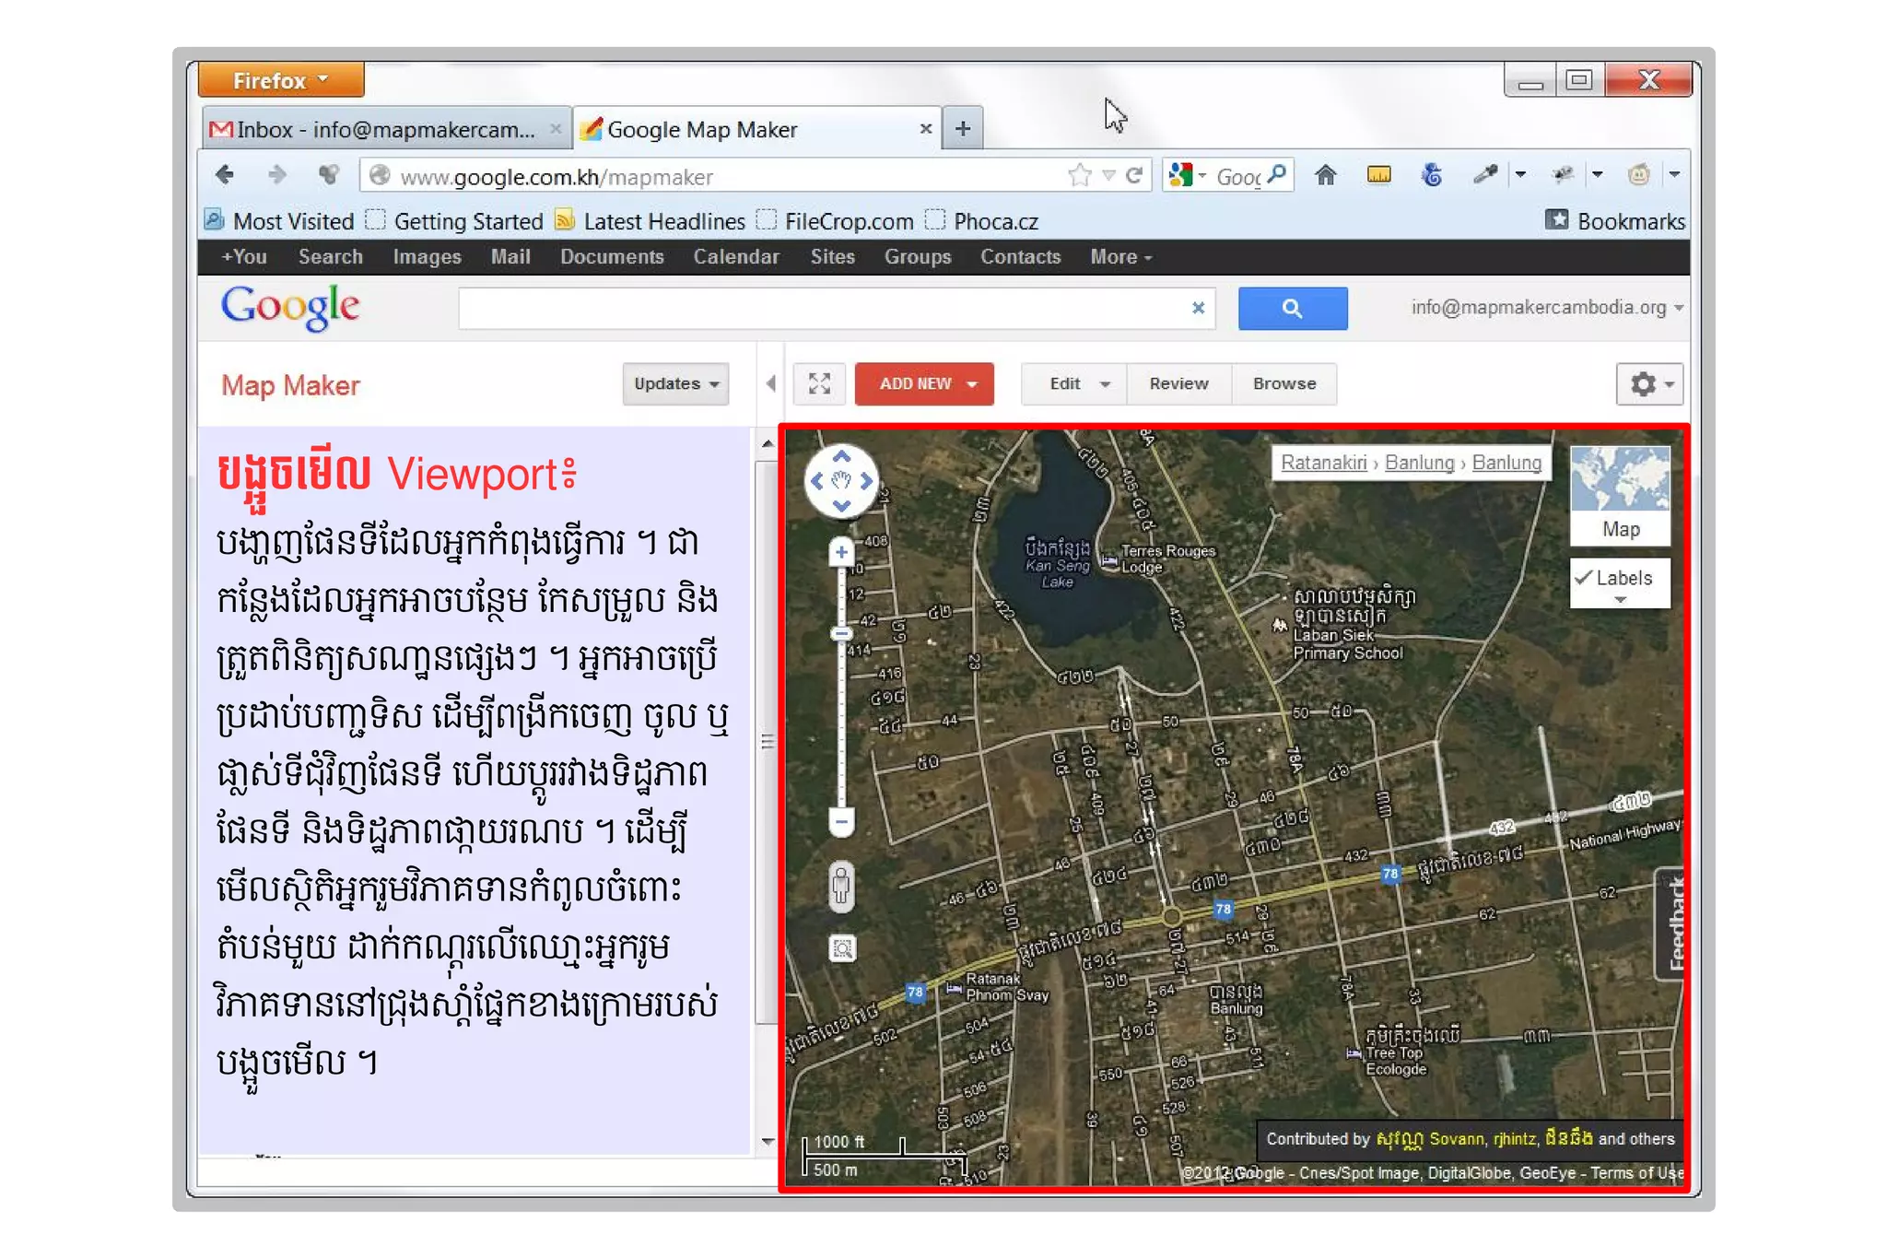Open the Bookmarks button
The height and width of the screenshot is (1258, 1887).
click(x=1616, y=221)
